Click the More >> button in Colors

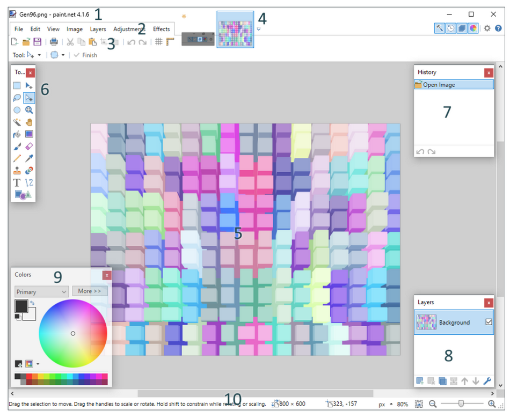90,291
